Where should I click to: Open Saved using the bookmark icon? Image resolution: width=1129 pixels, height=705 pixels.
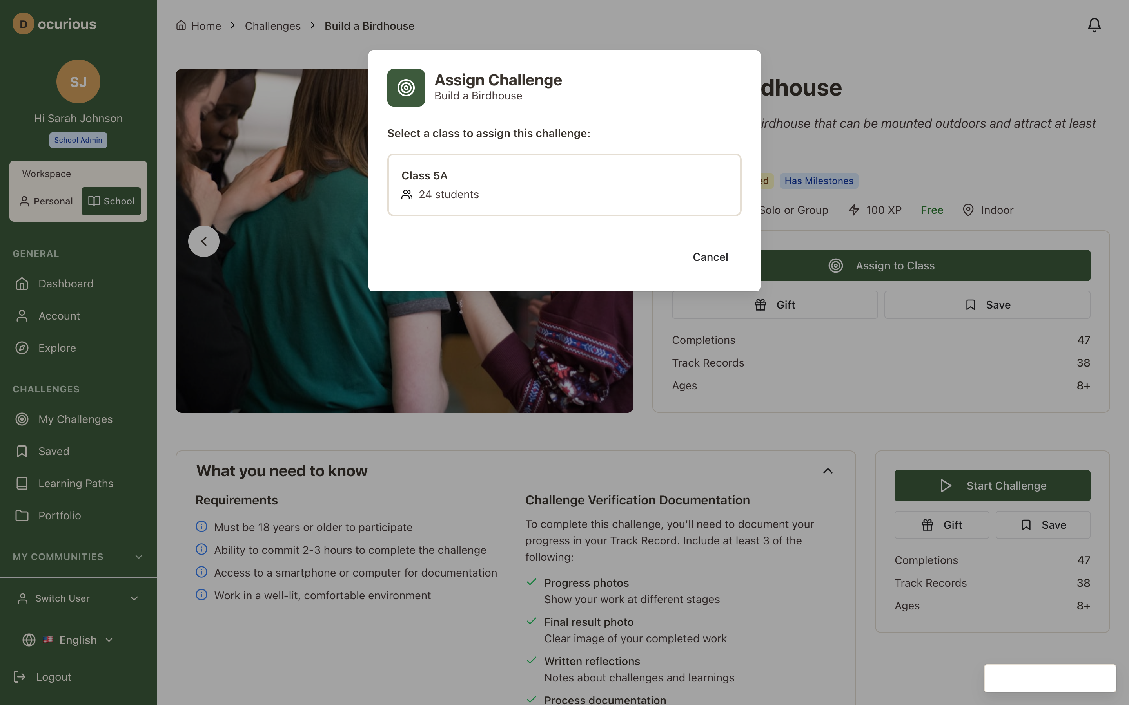pos(22,451)
